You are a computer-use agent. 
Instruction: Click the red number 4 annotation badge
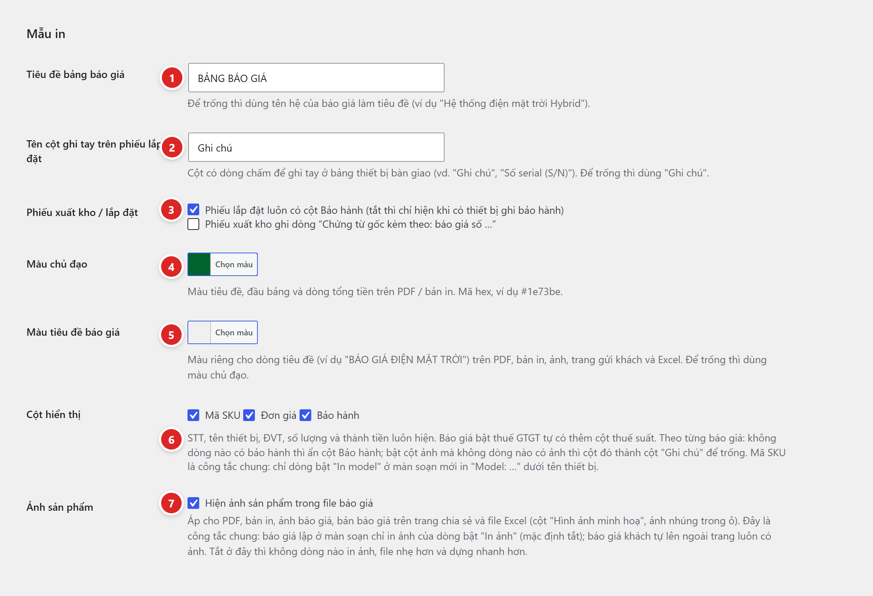point(171,267)
